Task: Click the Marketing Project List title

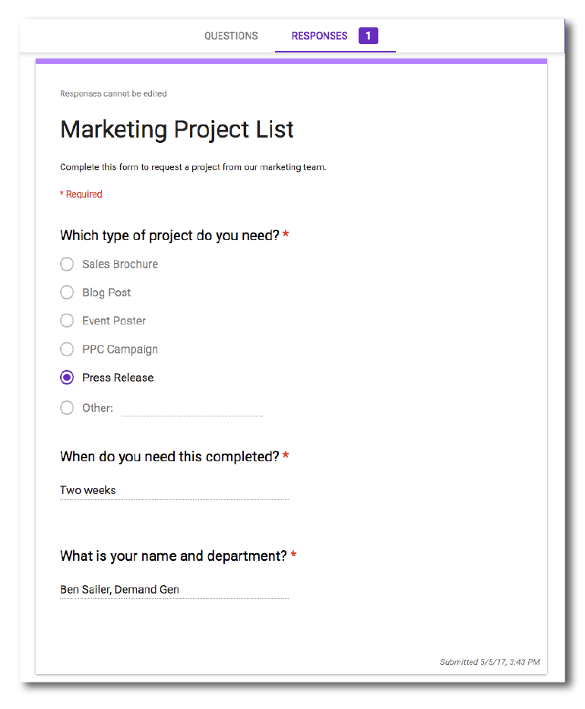Action: click(177, 129)
